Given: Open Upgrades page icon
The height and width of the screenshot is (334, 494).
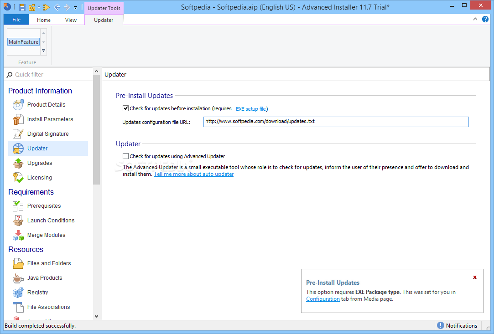Looking at the screenshot, I should click(x=18, y=163).
